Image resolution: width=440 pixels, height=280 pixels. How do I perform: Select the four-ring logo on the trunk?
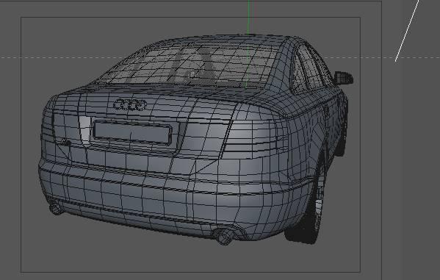[x=130, y=105]
